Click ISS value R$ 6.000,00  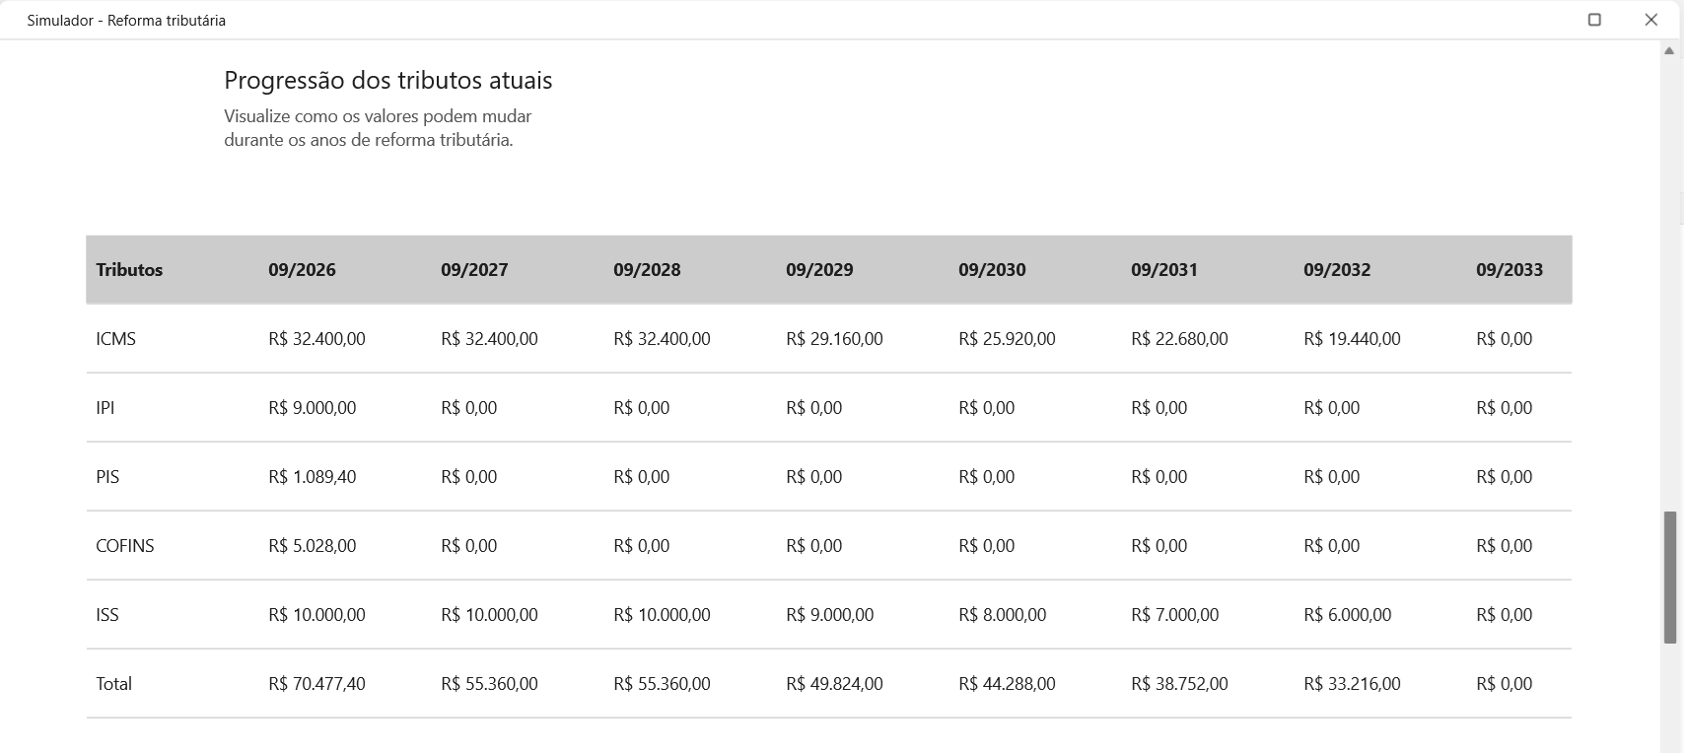point(1347,615)
